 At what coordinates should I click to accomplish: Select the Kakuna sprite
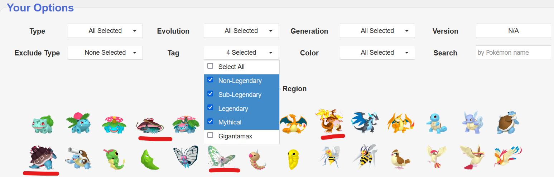293,159
